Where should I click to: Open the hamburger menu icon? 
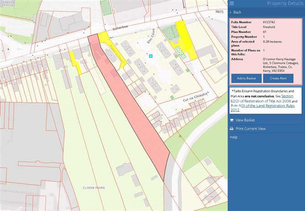(231, 3)
